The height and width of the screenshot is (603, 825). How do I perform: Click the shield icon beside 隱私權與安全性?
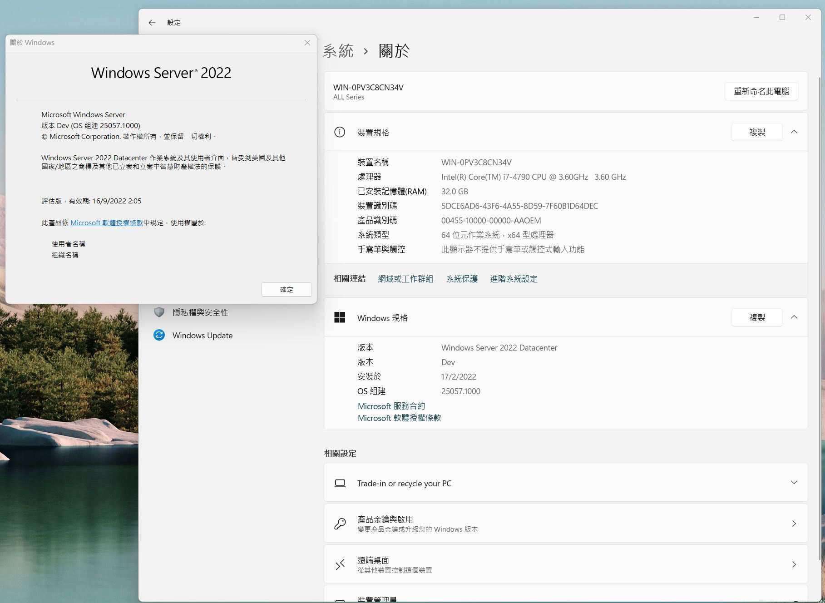pyautogui.click(x=159, y=312)
